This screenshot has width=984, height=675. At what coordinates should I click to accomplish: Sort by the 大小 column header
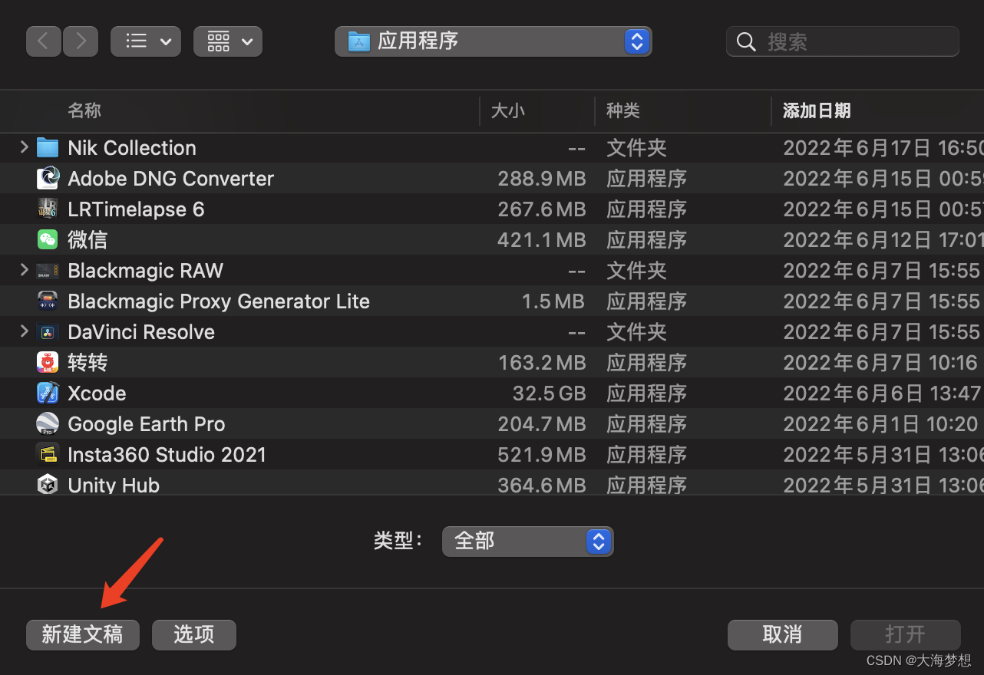(x=507, y=110)
